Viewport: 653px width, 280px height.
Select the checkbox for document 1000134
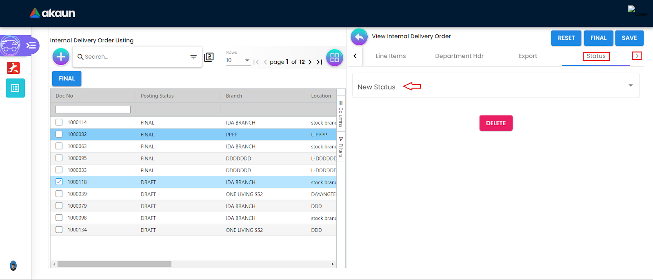(x=59, y=230)
